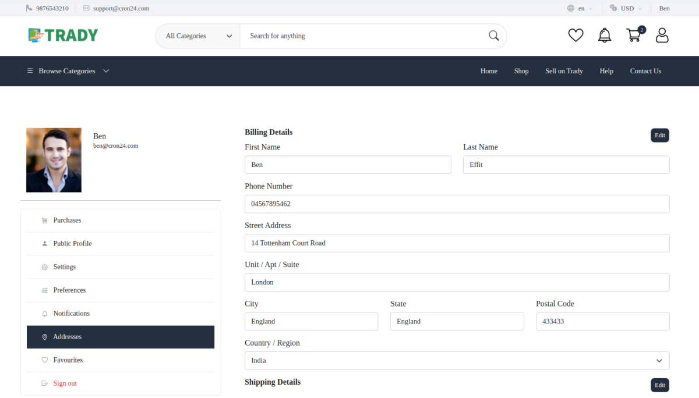Viewport: 699px width, 398px height.
Task: Click the Phone Number field
Action: click(457, 204)
